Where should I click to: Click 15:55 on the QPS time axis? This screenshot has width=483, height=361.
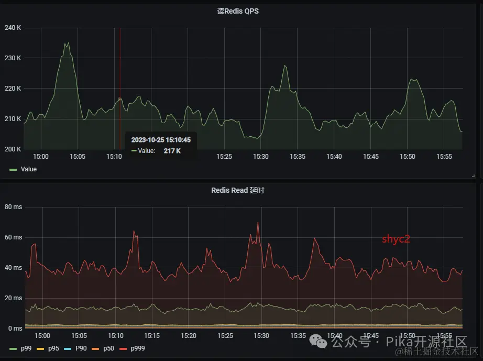click(444, 157)
